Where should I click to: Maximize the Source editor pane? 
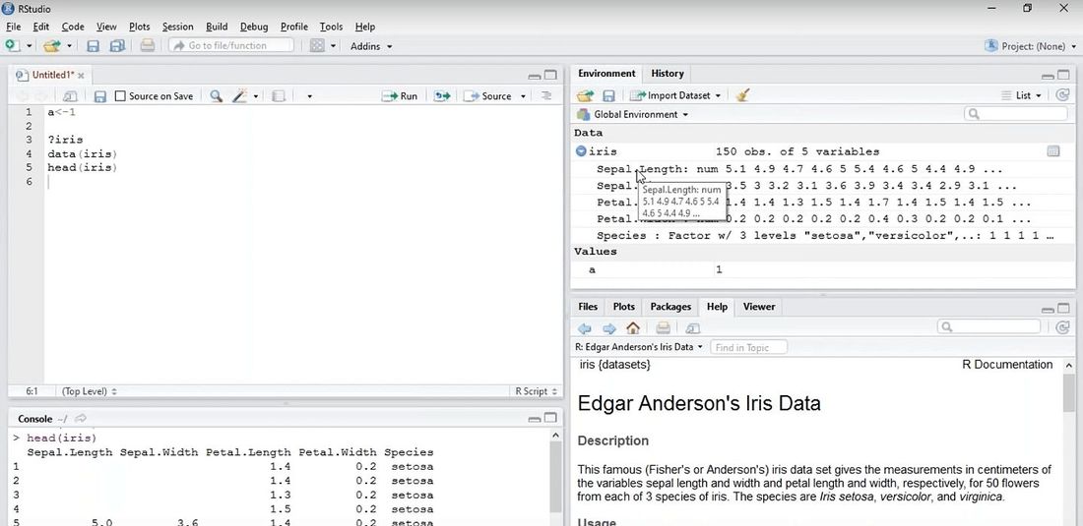pos(550,75)
